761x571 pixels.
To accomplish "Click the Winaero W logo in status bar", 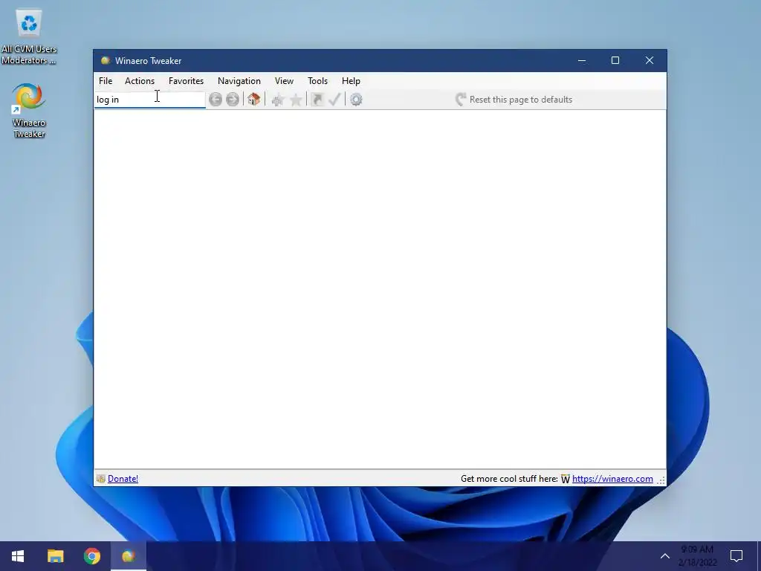I will coord(566,480).
